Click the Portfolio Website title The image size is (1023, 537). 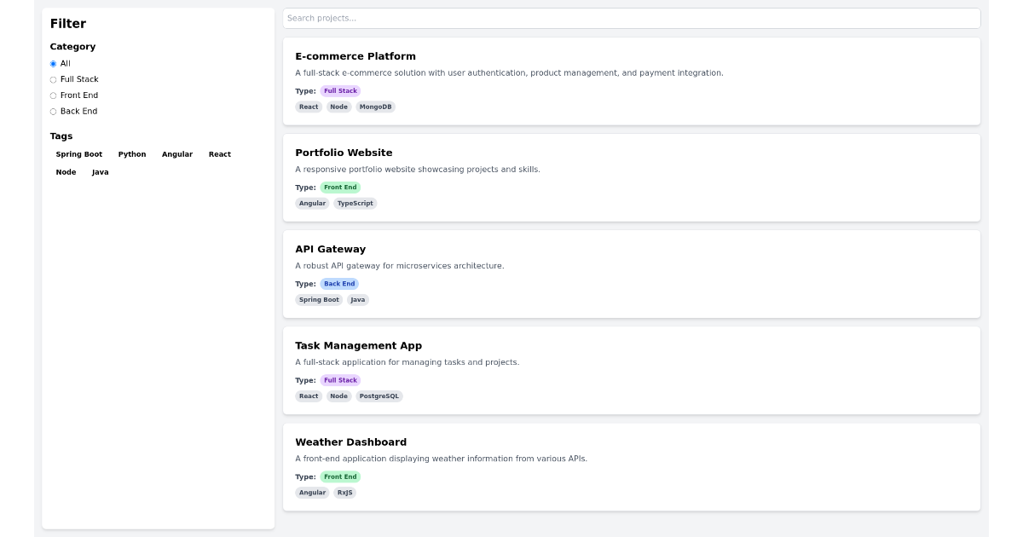(x=344, y=153)
